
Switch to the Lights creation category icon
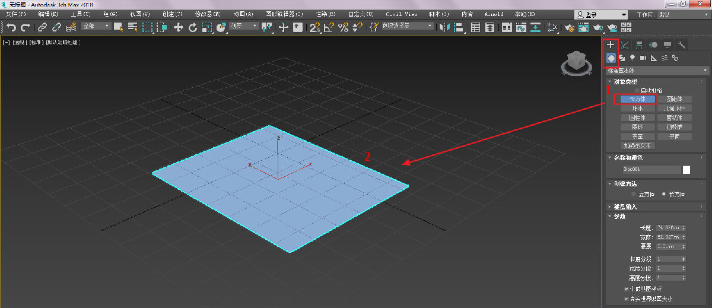pyautogui.click(x=632, y=58)
